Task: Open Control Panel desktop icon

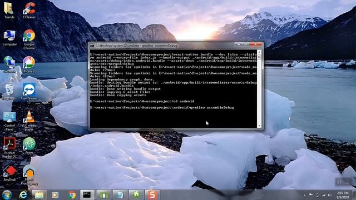Action: click(x=9, y=121)
